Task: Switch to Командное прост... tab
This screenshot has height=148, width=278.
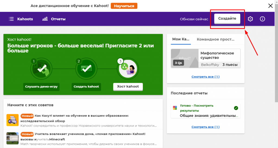Action: coord(216,40)
